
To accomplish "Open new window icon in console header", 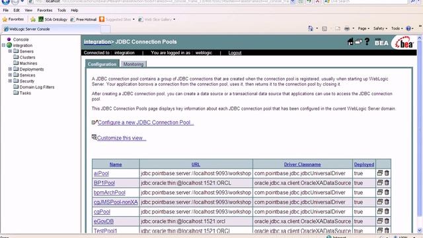I will [358, 42].
